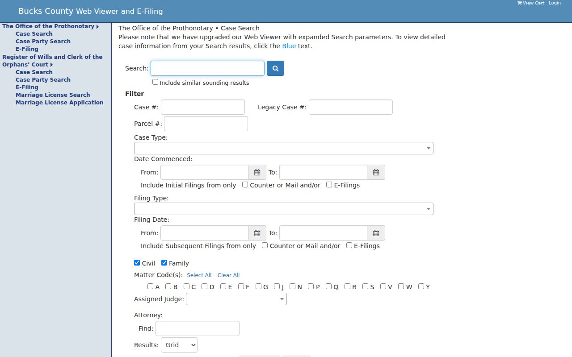This screenshot has width=572, height=357.
Task: Open Prothonotary E-Filing in sidebar
Action: click(27, 49)
